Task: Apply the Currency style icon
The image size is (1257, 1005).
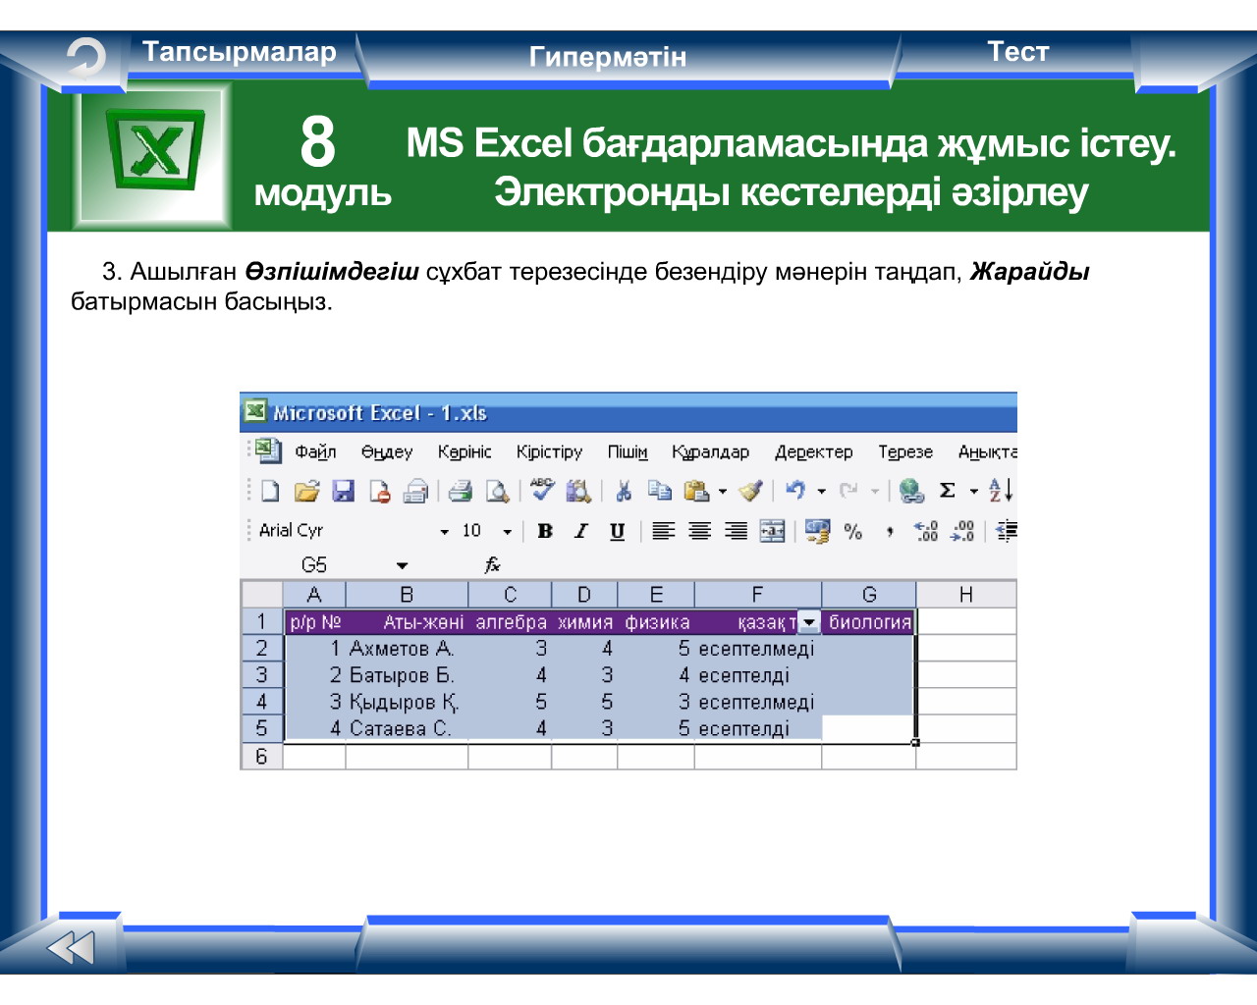Action: [817, 531]
